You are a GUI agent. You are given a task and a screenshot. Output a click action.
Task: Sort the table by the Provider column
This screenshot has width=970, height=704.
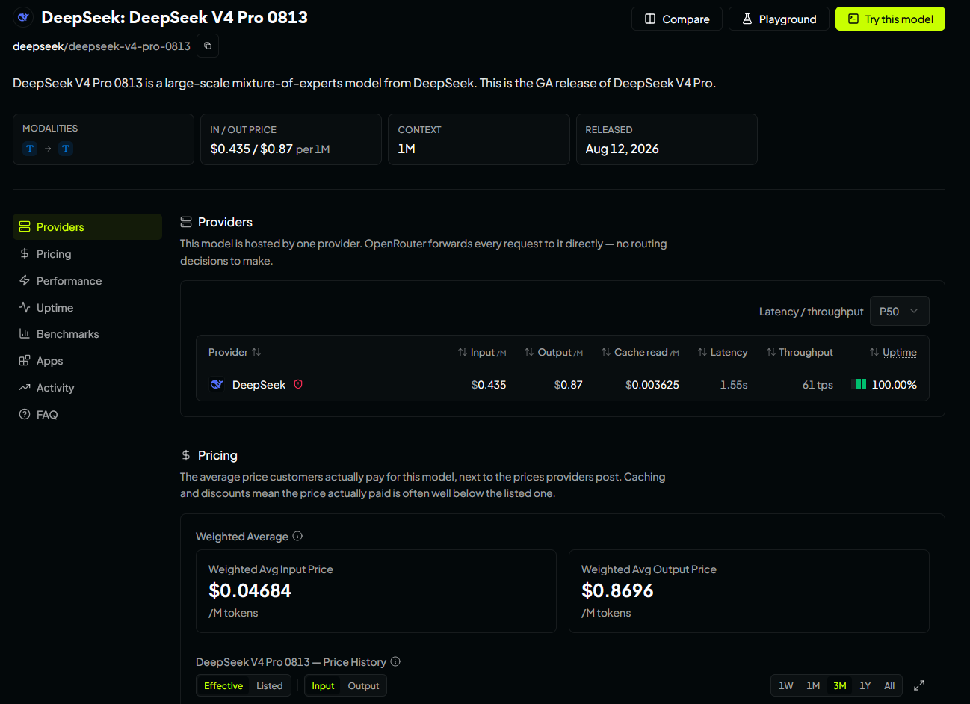(235, 352)
